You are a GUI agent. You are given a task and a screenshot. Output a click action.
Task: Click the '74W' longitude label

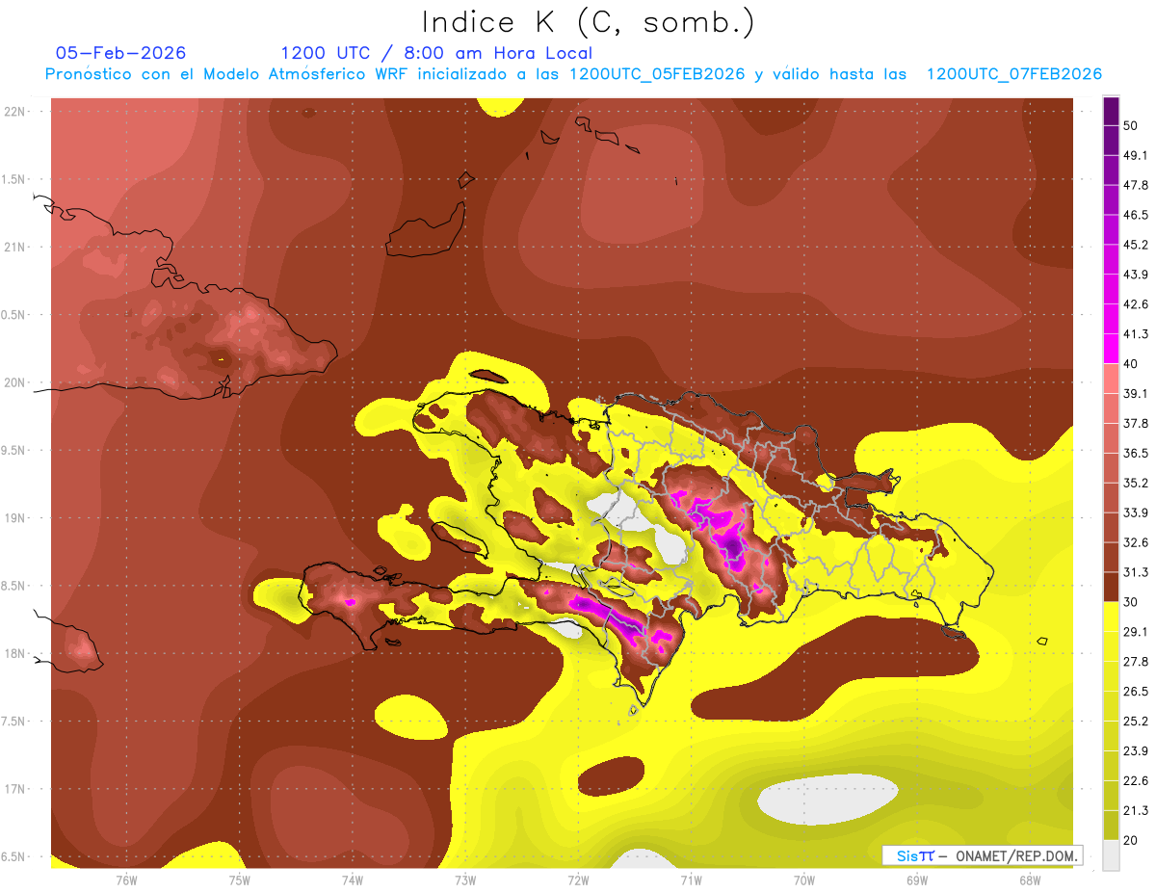point(352,879)
